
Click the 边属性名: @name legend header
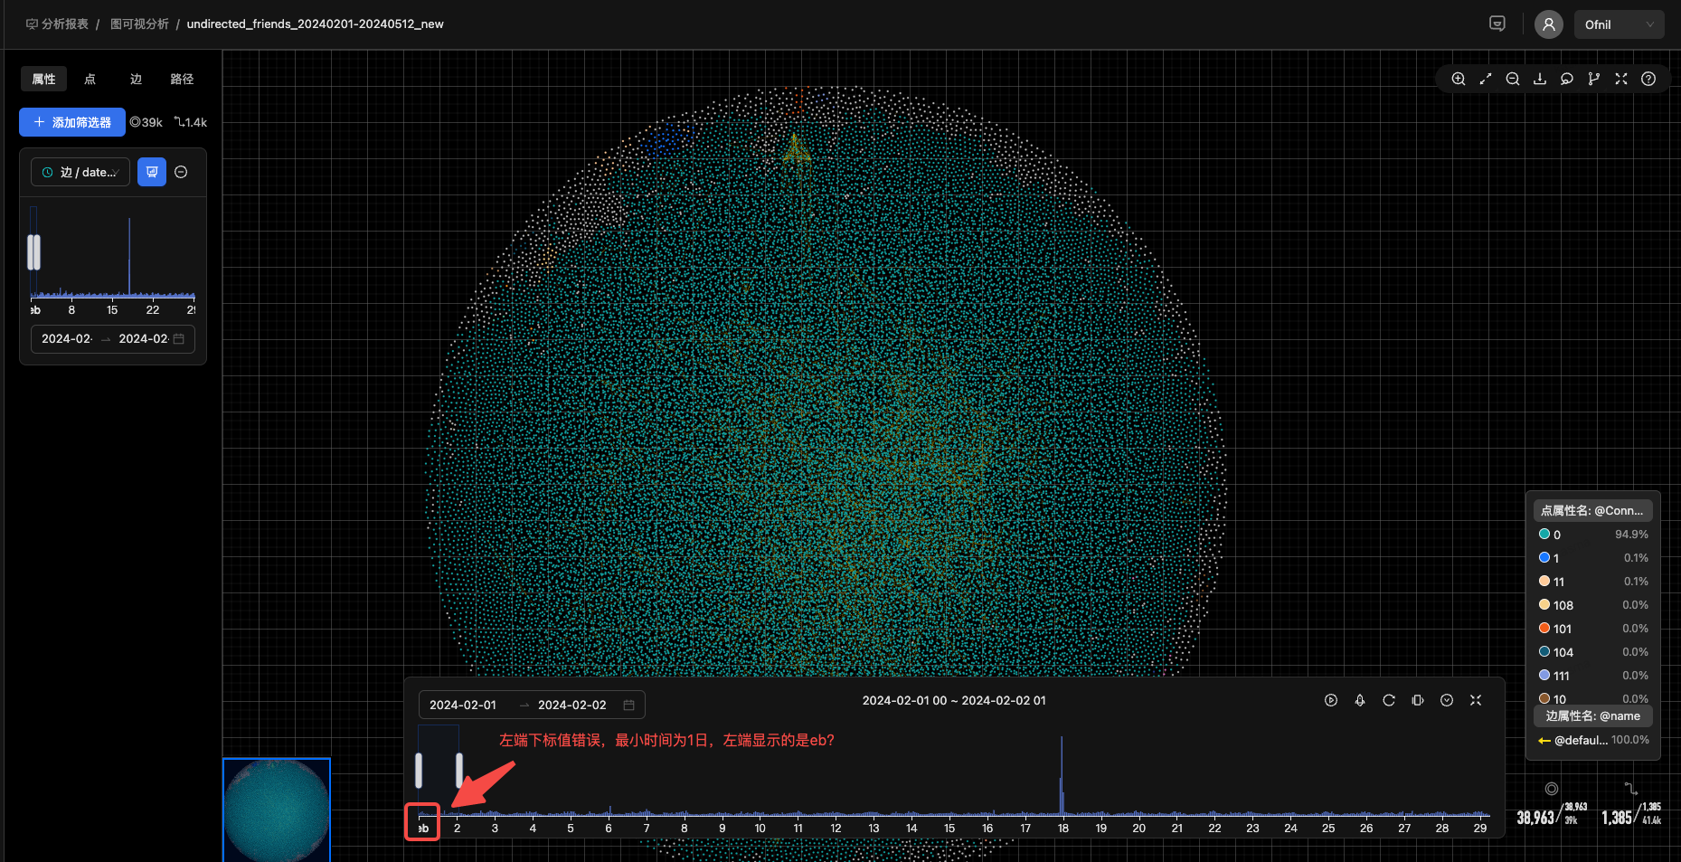click(x=1592, y=715)
